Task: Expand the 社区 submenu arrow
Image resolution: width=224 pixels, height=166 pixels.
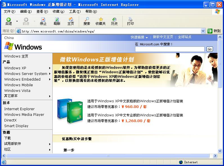Action: (50, 150)
